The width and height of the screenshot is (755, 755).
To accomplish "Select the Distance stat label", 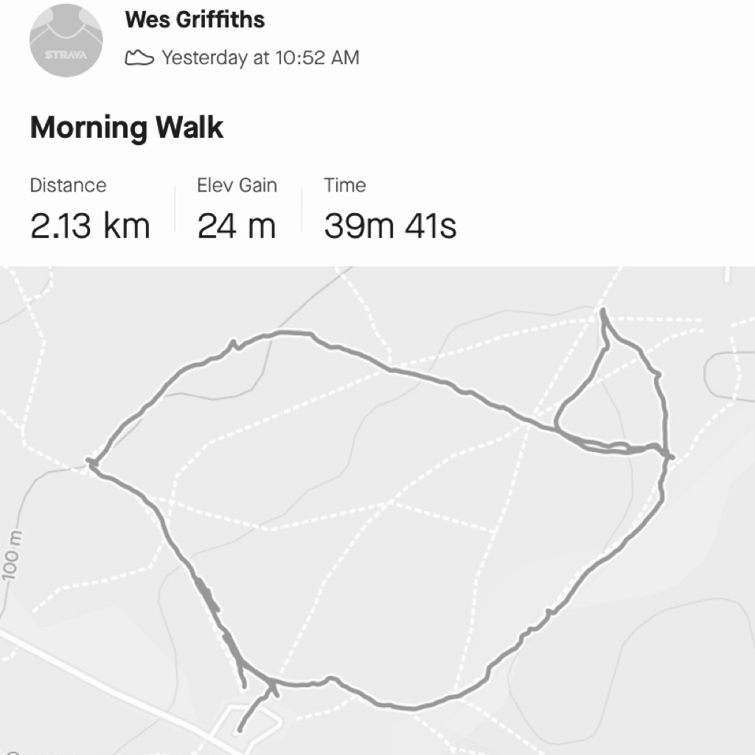I will (68, 185).
